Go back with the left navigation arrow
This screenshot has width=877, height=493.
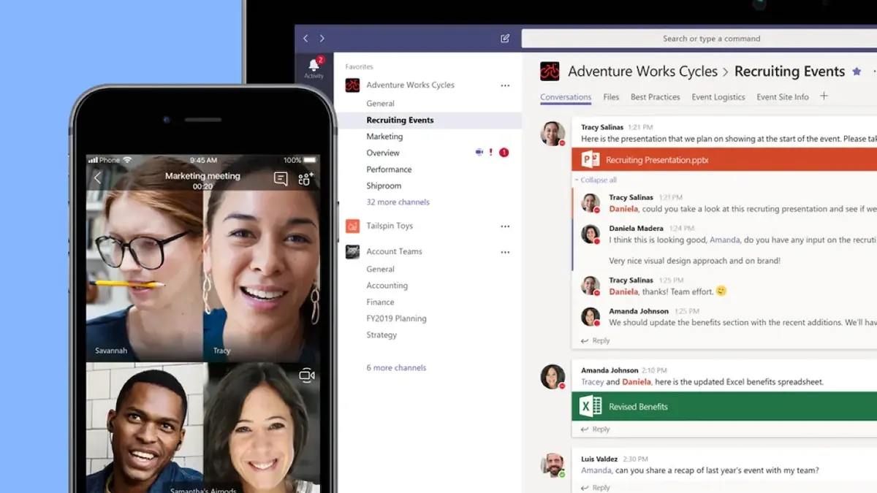tap(305, 39)
